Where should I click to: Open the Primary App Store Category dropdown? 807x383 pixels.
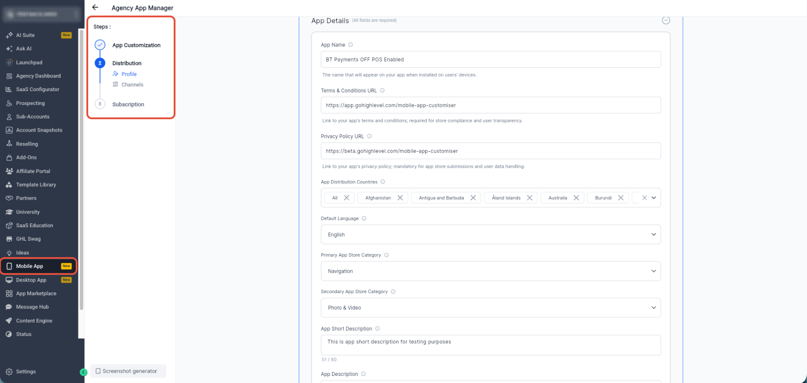click(x=491, y=271)
